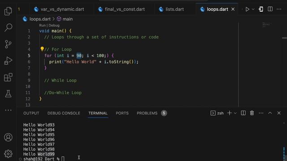
Task: Click the highlighted 90 value in code
Action: 79,55
